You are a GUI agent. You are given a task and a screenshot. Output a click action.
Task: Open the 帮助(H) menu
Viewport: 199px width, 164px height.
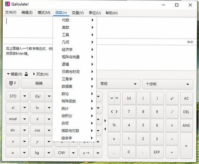(111, 13)
